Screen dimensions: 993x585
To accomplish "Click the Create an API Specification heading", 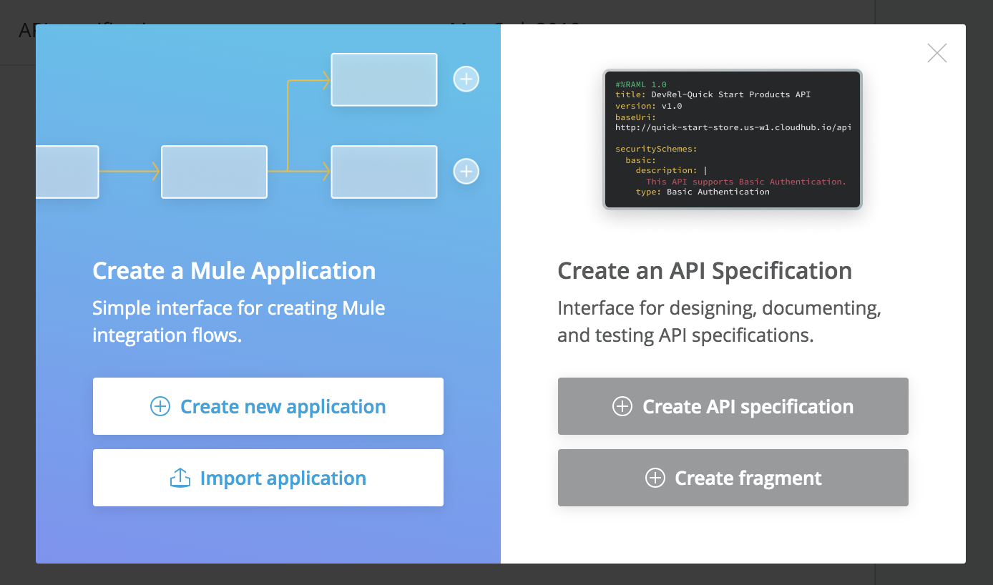I will click(x=705, y=271).
